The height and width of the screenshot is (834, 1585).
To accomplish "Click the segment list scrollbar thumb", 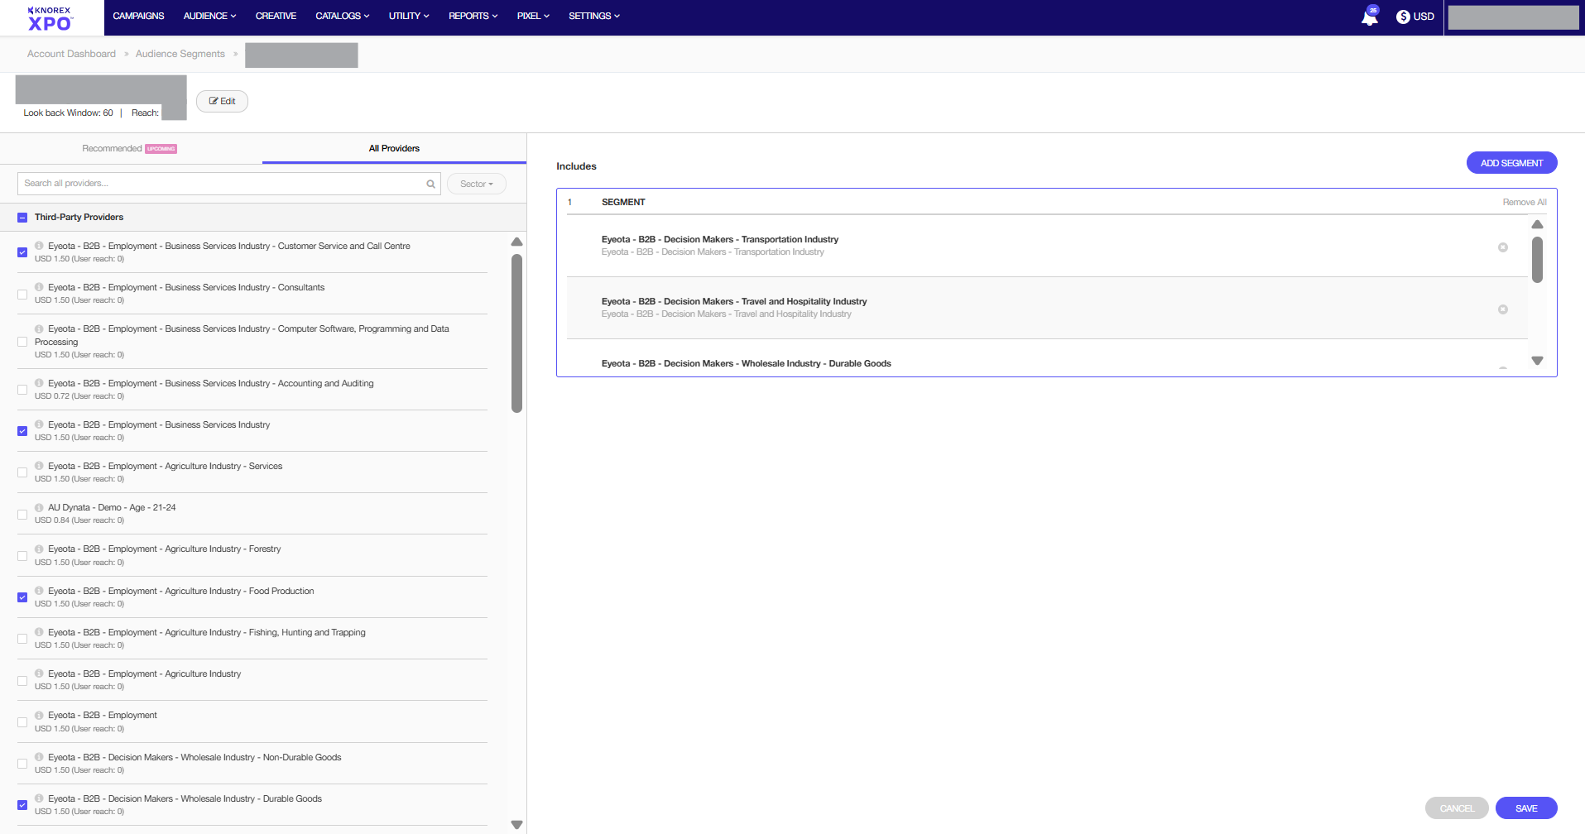I will pos(1537,260).
